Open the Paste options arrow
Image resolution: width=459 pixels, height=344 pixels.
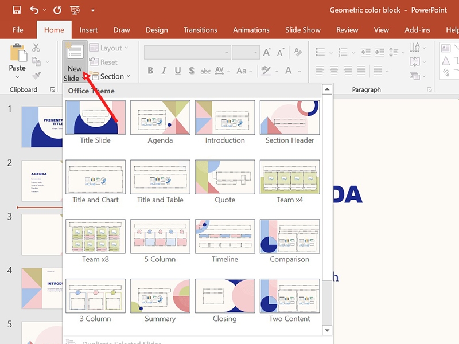tap(17, 77)
